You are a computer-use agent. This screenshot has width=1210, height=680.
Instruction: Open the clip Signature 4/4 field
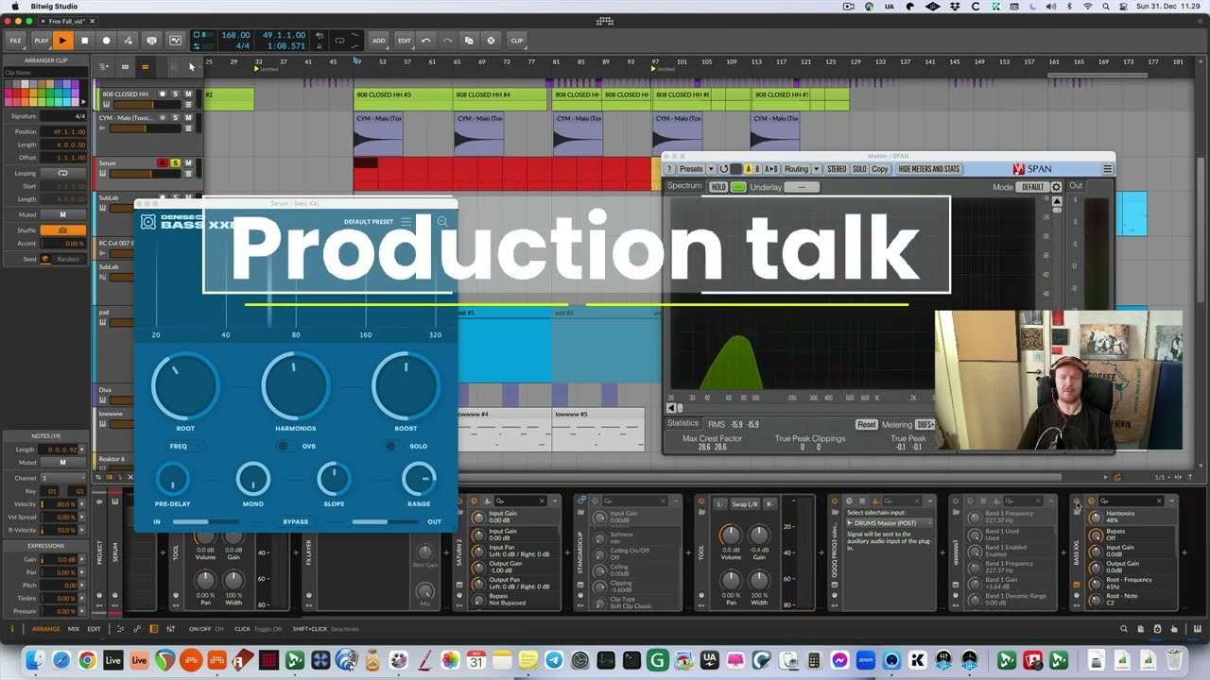click(63, 116)
